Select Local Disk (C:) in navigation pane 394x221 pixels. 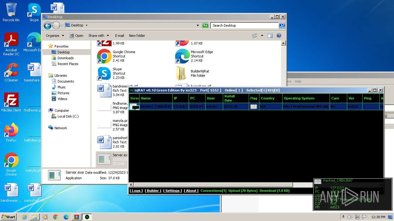[x=68, y=116]
